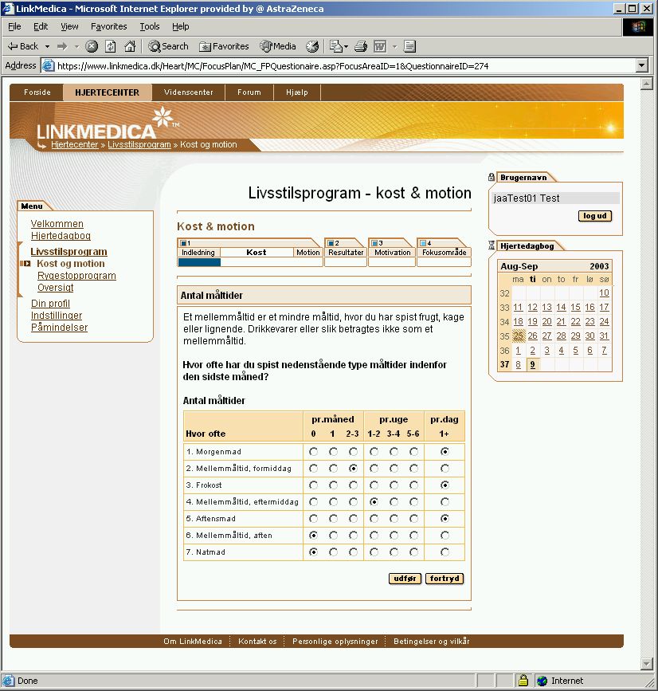Open the Favorites pane in toolbar
Screen dimensions: 658x691
pyautogui.click(x=224, y=46)
